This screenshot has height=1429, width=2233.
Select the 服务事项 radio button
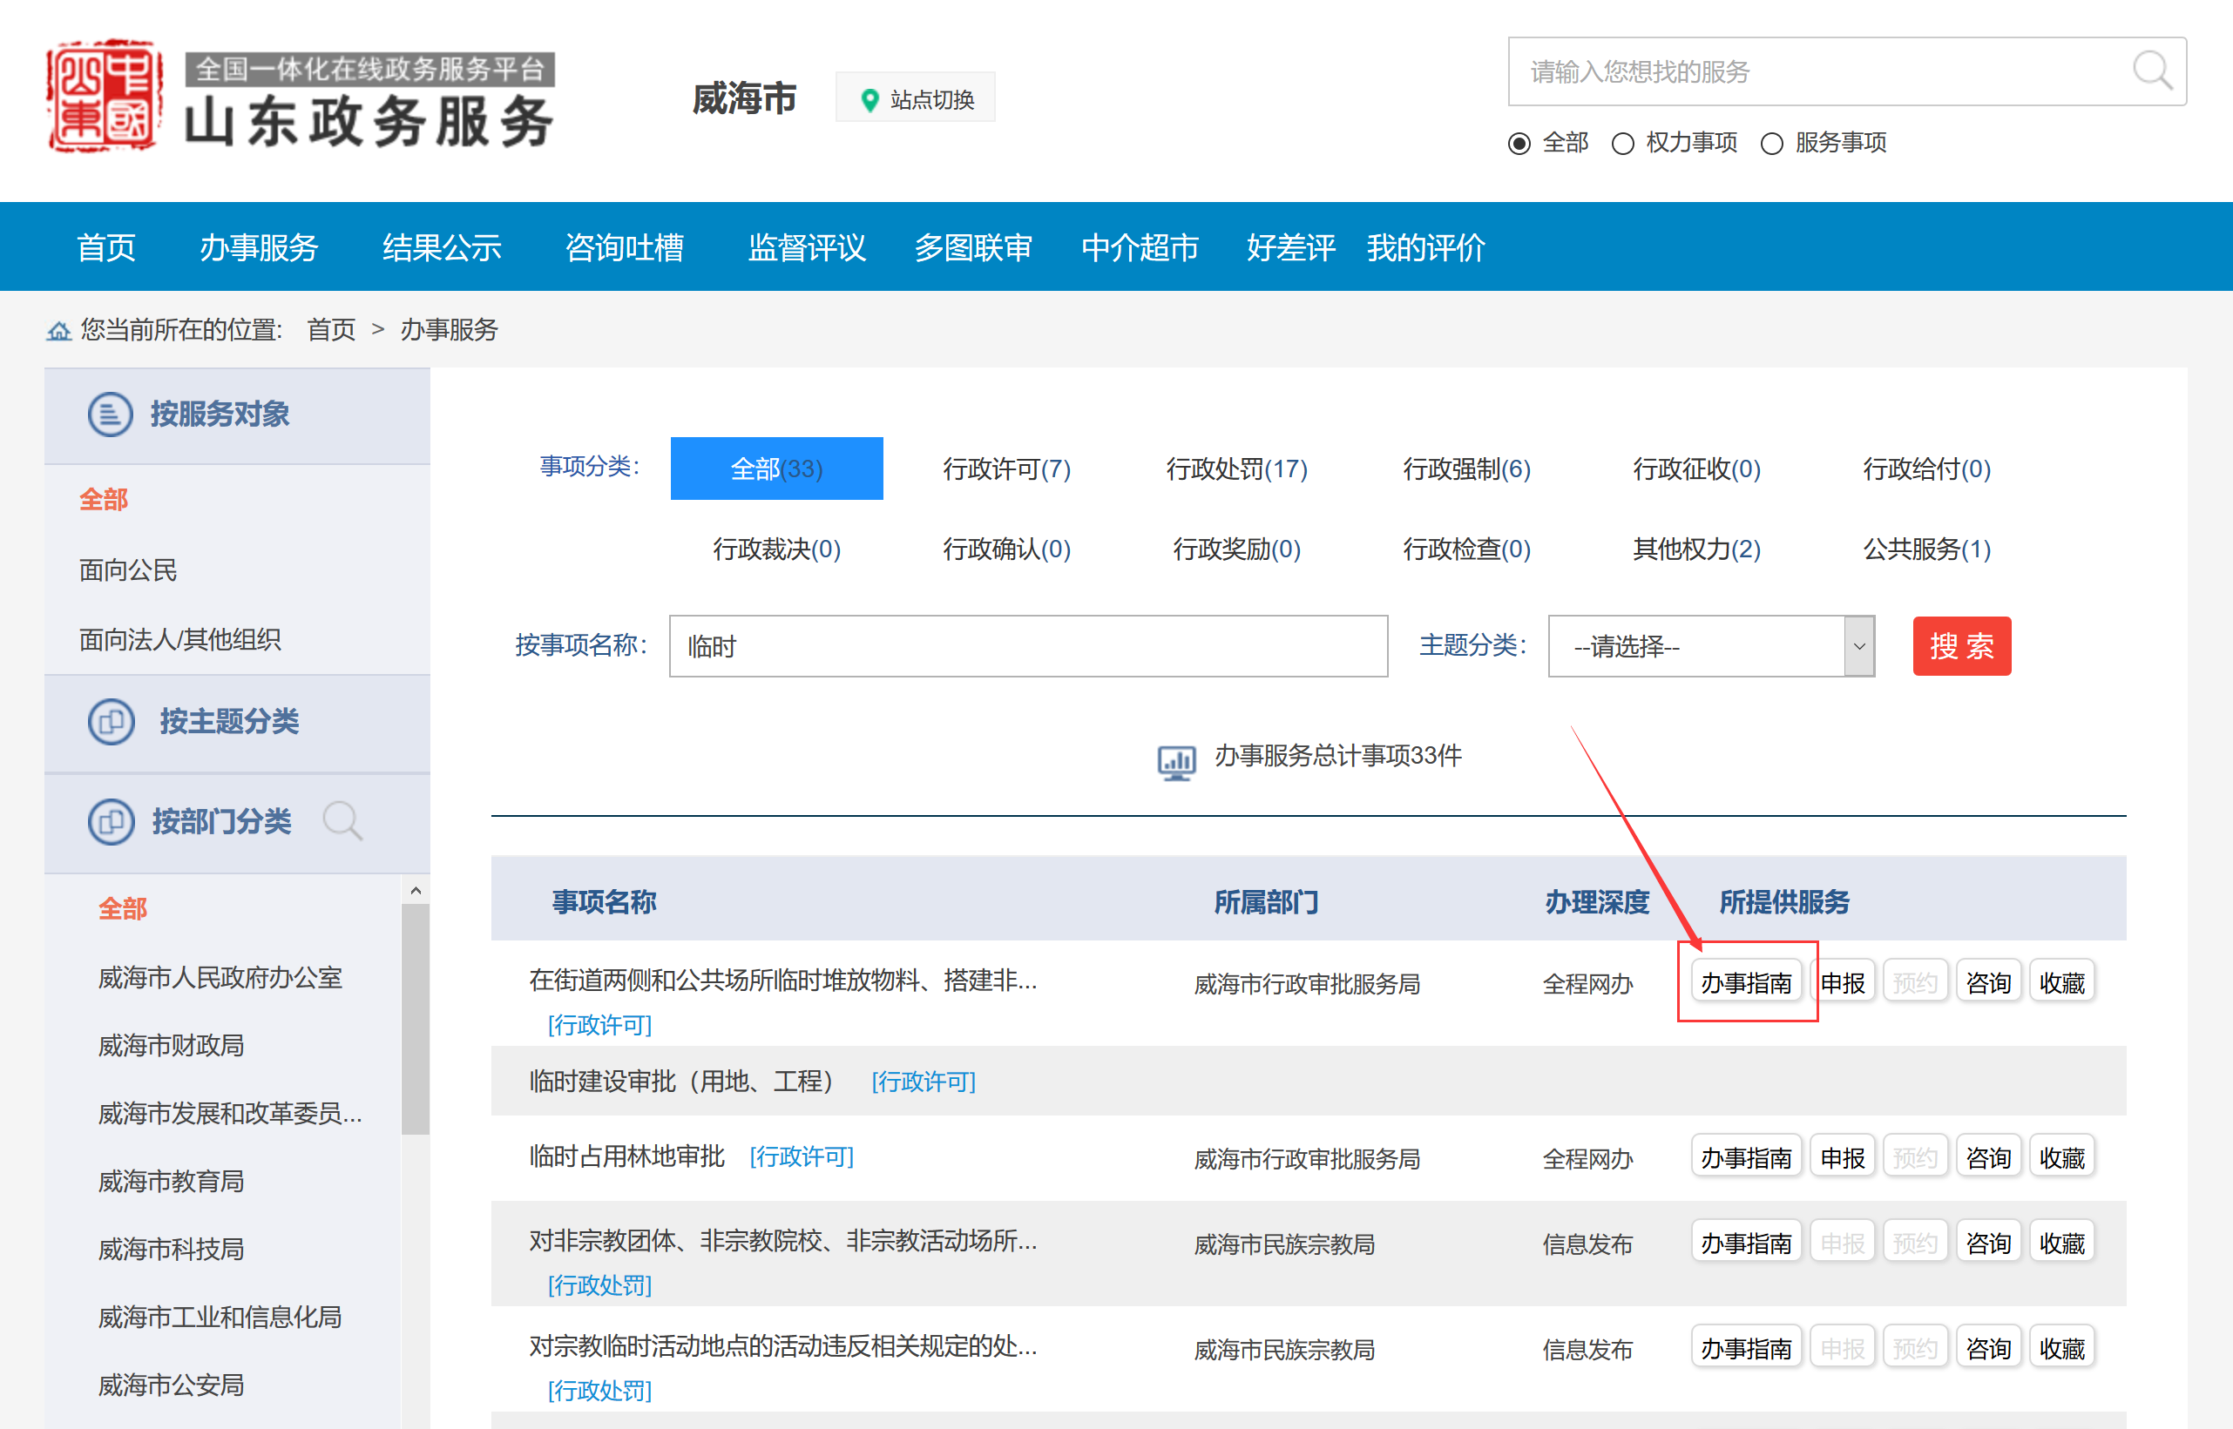(x=1771, y=144)
